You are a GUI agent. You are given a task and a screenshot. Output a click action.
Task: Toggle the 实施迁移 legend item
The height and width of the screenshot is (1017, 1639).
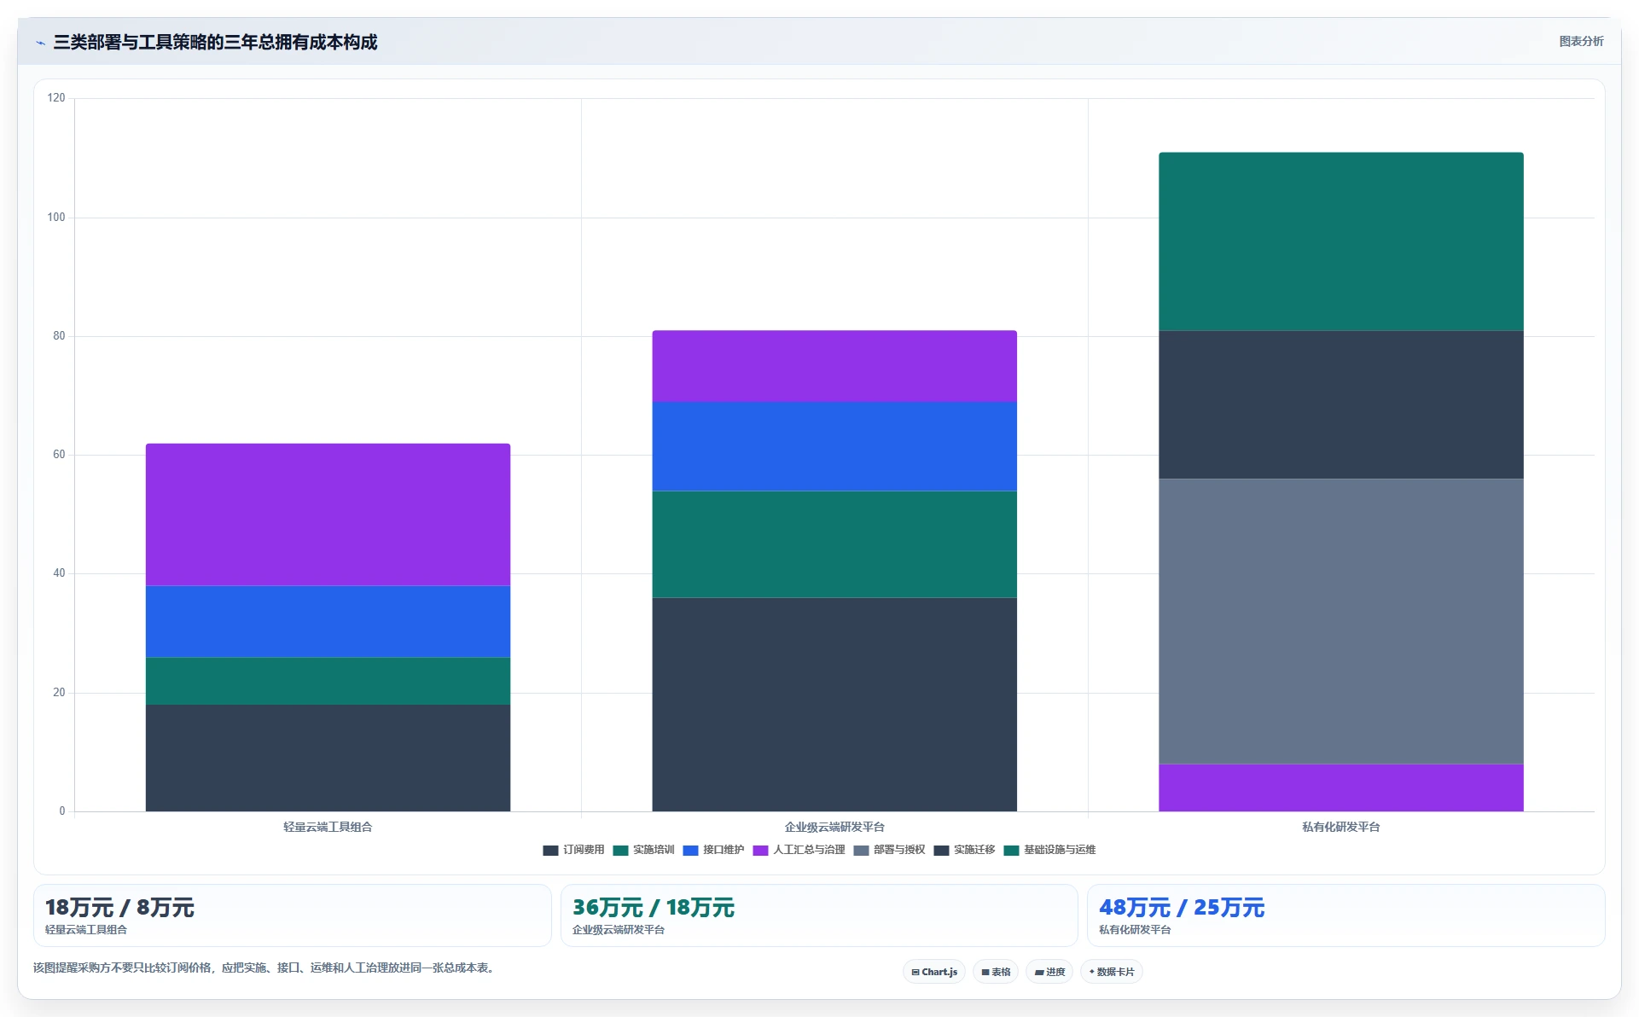(964, 851)
